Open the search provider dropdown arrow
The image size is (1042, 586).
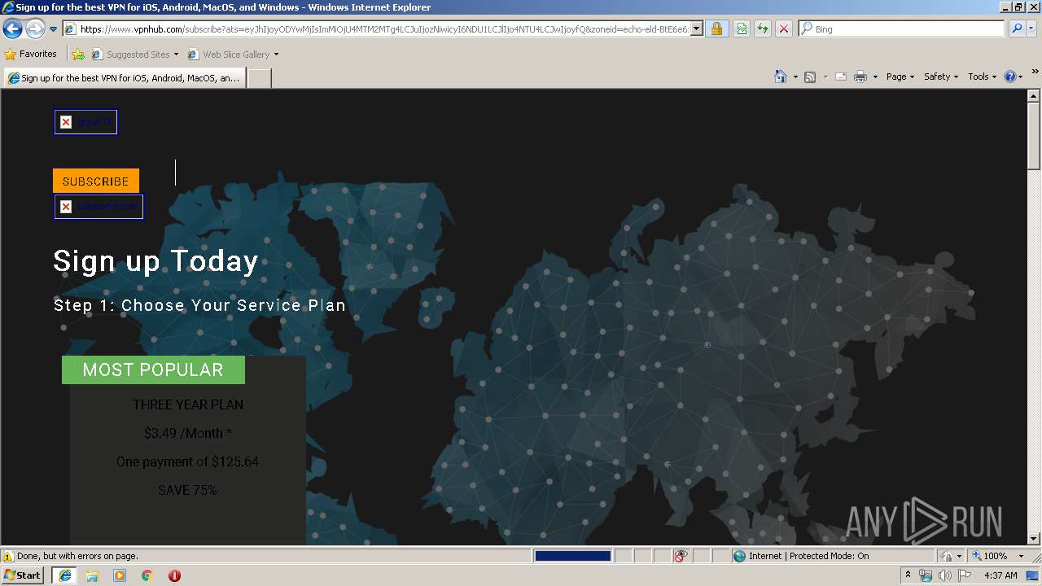[1031, 29]
